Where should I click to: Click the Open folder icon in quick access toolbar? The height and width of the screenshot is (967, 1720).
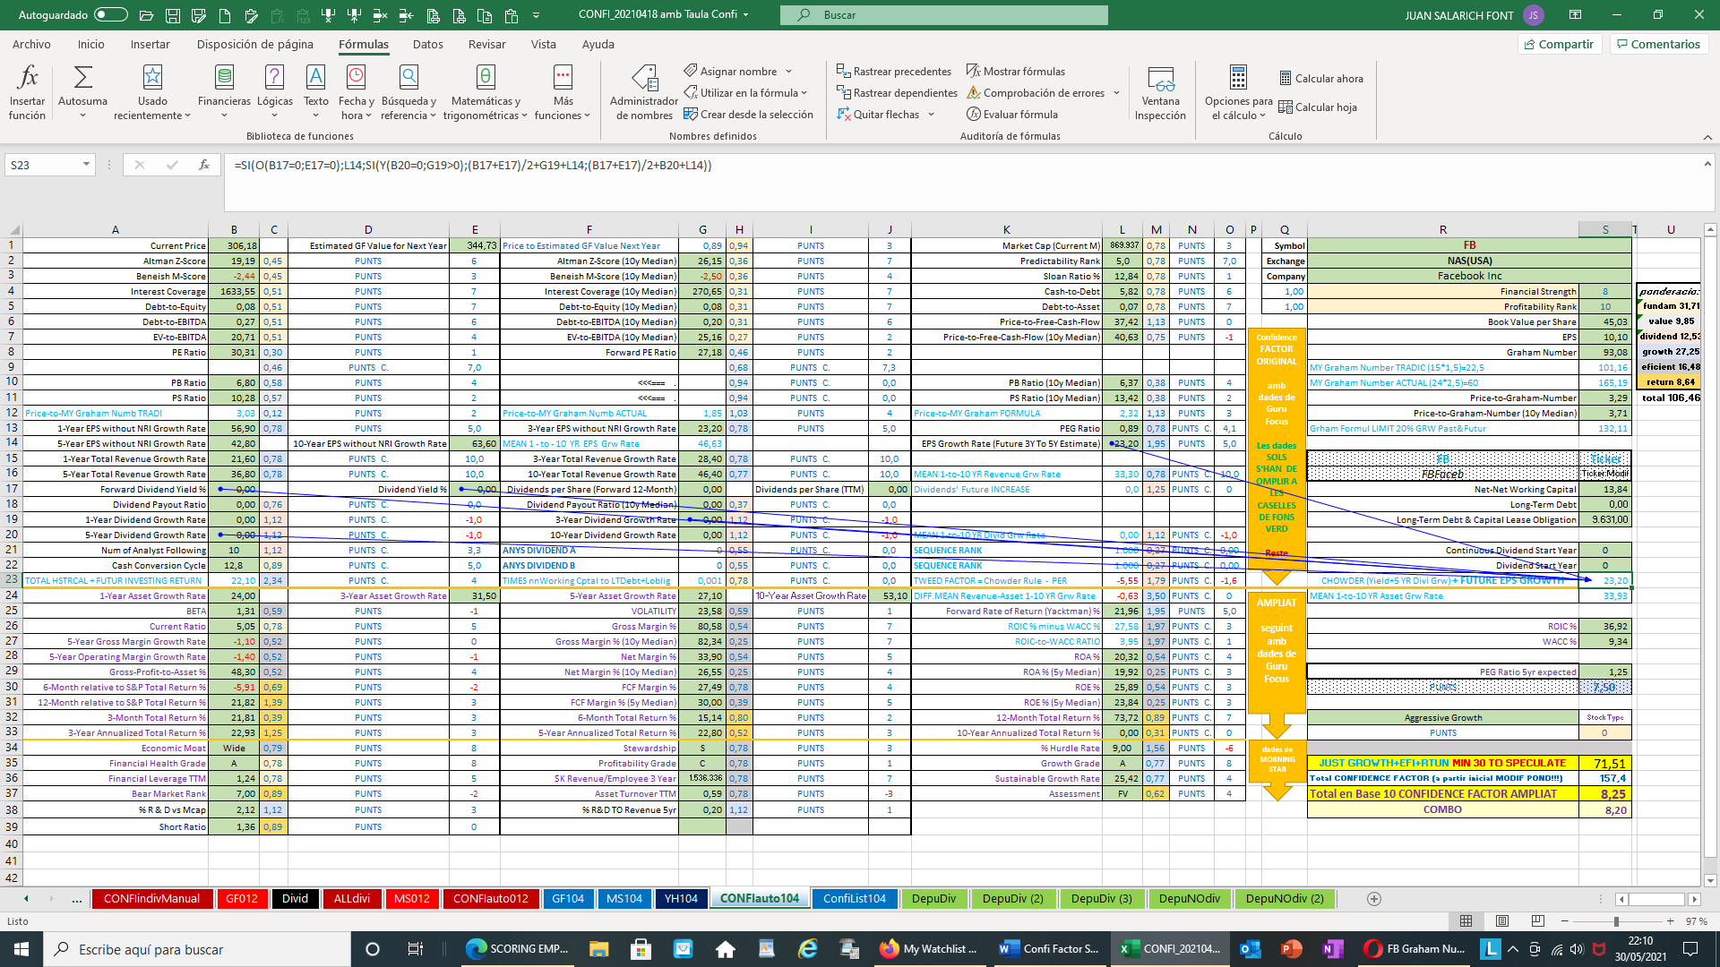pyautogui.click(x=147, y=15)
